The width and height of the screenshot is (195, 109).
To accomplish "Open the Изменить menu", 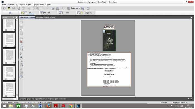I will [11, 5].
